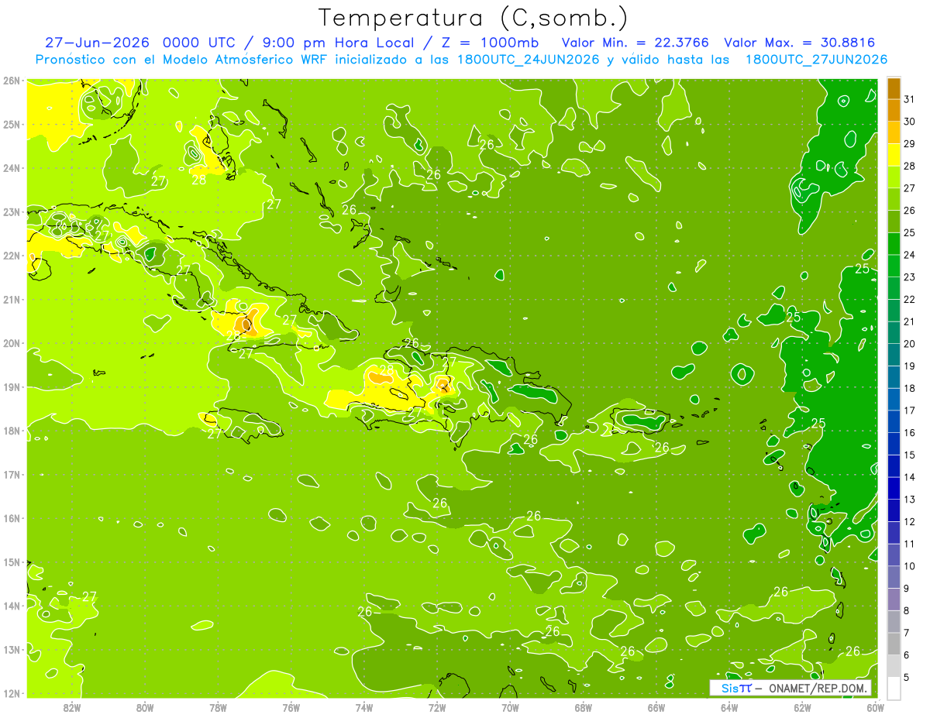Click the 'SisTT - ONAMET/REP.DOM.' logo box
This screenshot has height=718, width=930.
[x=790, y=688]
